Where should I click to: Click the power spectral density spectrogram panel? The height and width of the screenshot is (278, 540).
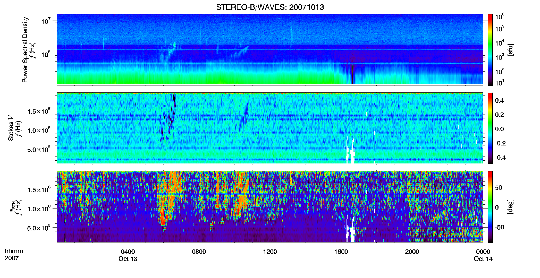click(270, 49)
